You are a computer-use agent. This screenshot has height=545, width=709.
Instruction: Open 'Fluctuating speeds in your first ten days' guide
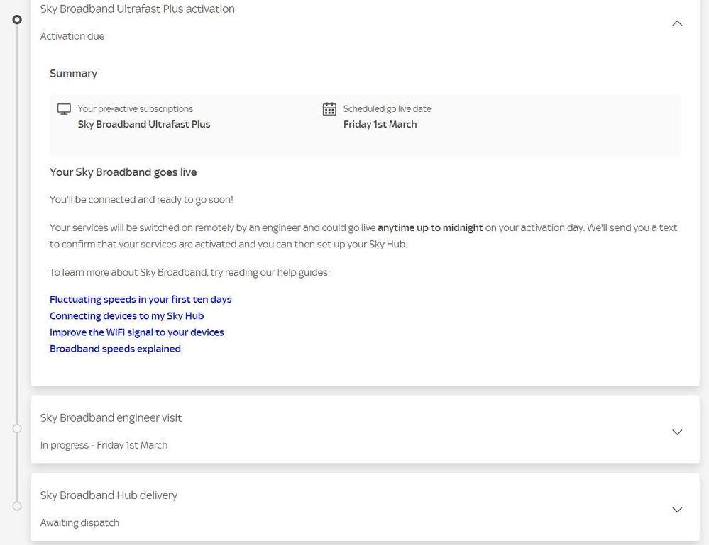click(141, 299)
